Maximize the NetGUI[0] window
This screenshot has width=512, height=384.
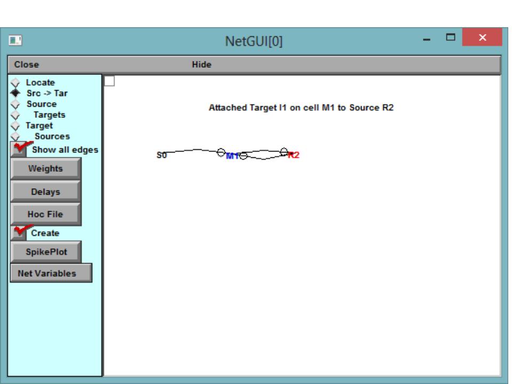pyautogui.click(x=451, y=37)
